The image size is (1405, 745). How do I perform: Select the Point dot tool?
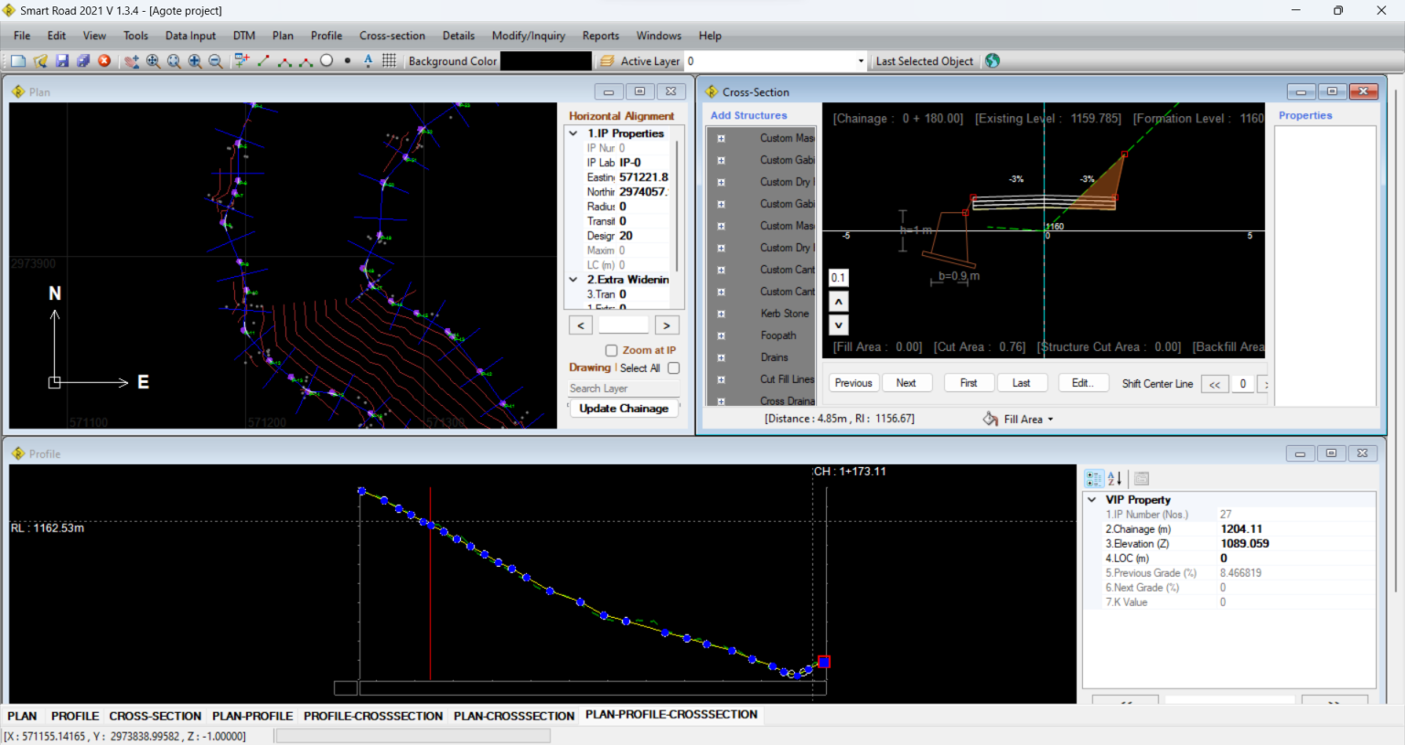click(348, 61)
